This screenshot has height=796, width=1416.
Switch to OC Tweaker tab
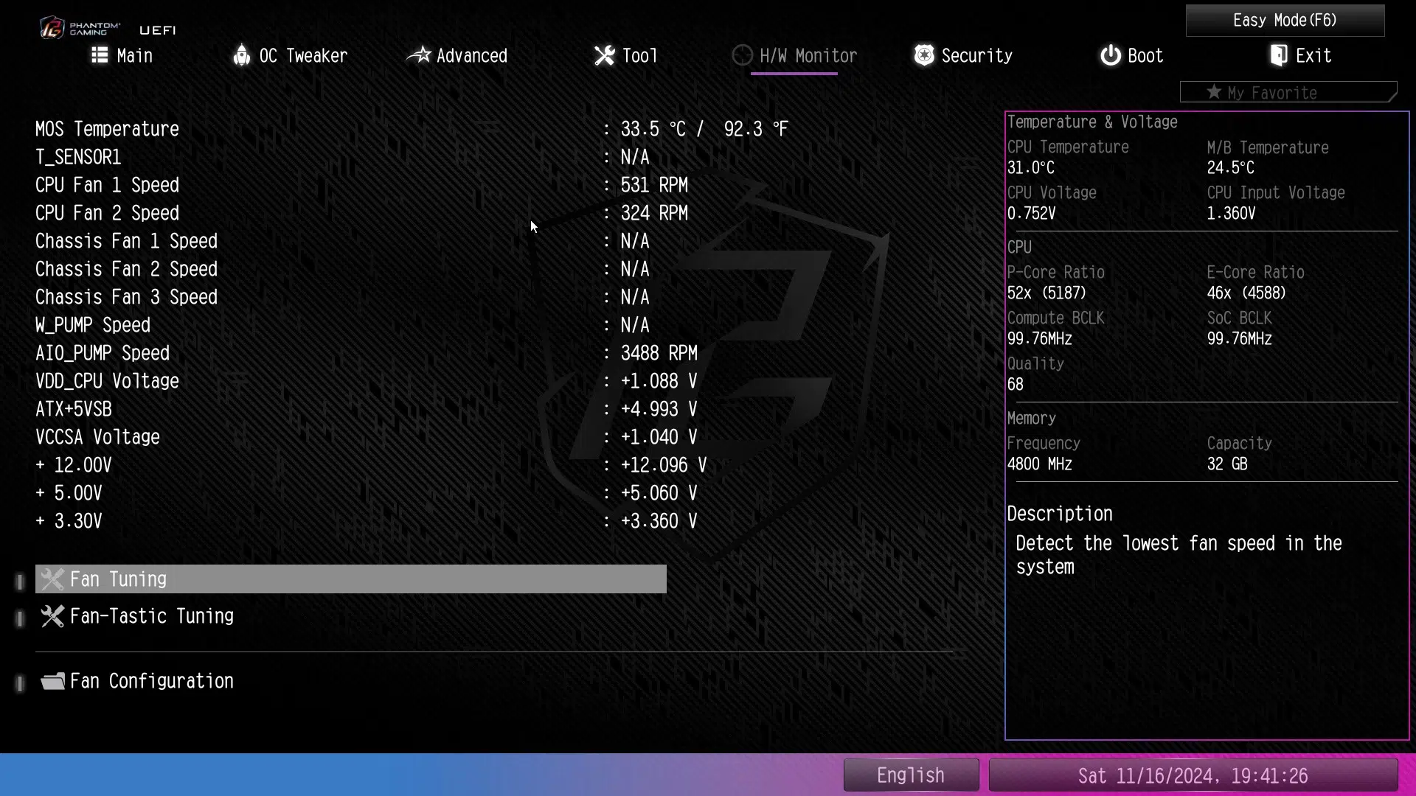tap(290, 55)
